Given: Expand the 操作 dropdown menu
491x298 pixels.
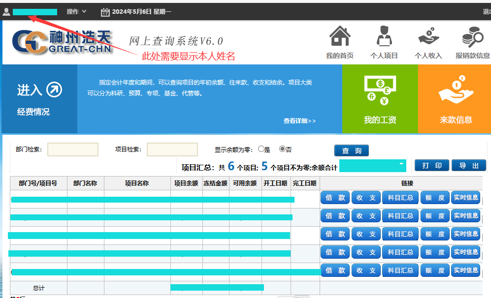Looking at the screenshot, I should point(76,12).
